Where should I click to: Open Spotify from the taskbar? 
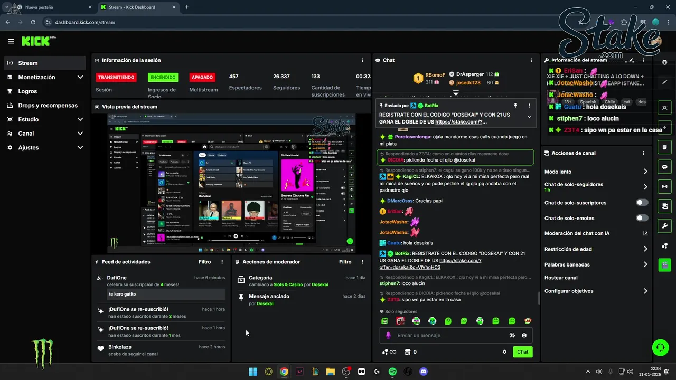[x=392, y=372]
